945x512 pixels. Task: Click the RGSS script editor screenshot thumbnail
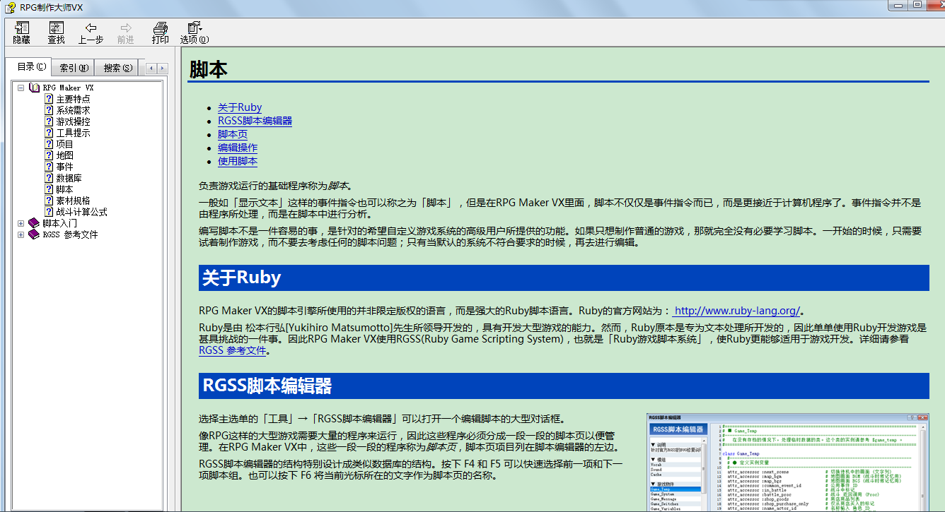click(787, 462)
